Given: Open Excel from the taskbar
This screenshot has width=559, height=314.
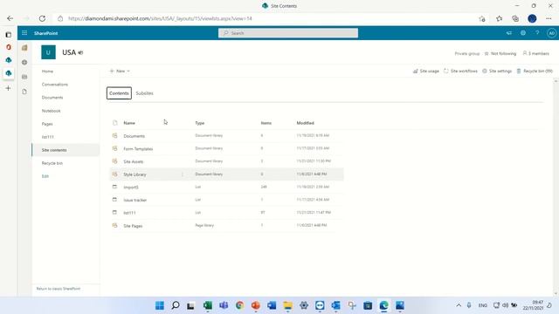Looking at the screenshot, I should [x=208, y=305].
